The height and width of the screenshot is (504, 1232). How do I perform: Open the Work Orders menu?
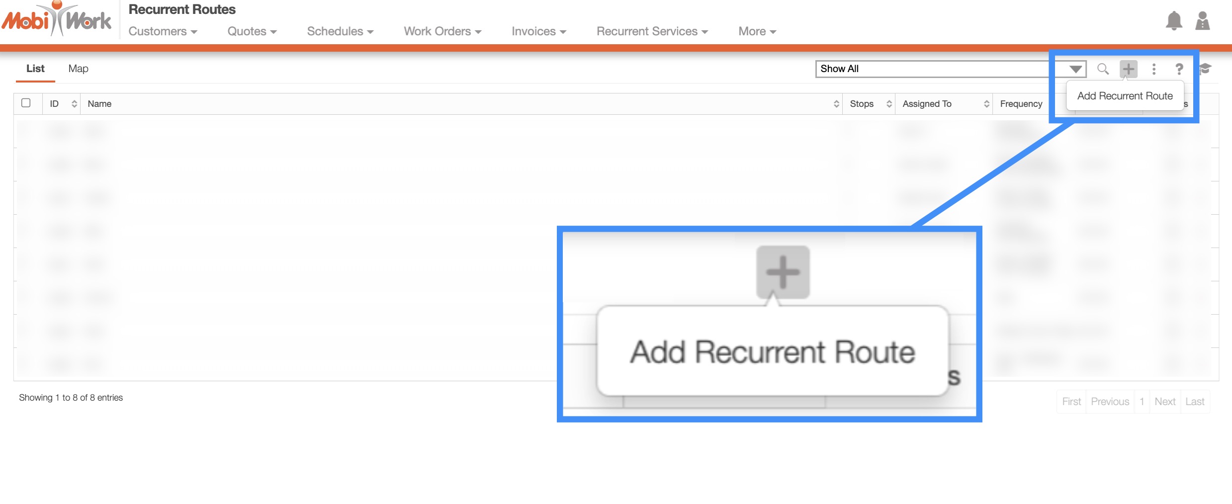tap(442, 31)
